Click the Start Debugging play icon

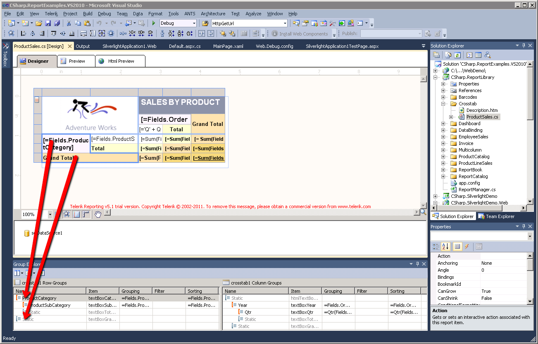[x=153, y=24]
